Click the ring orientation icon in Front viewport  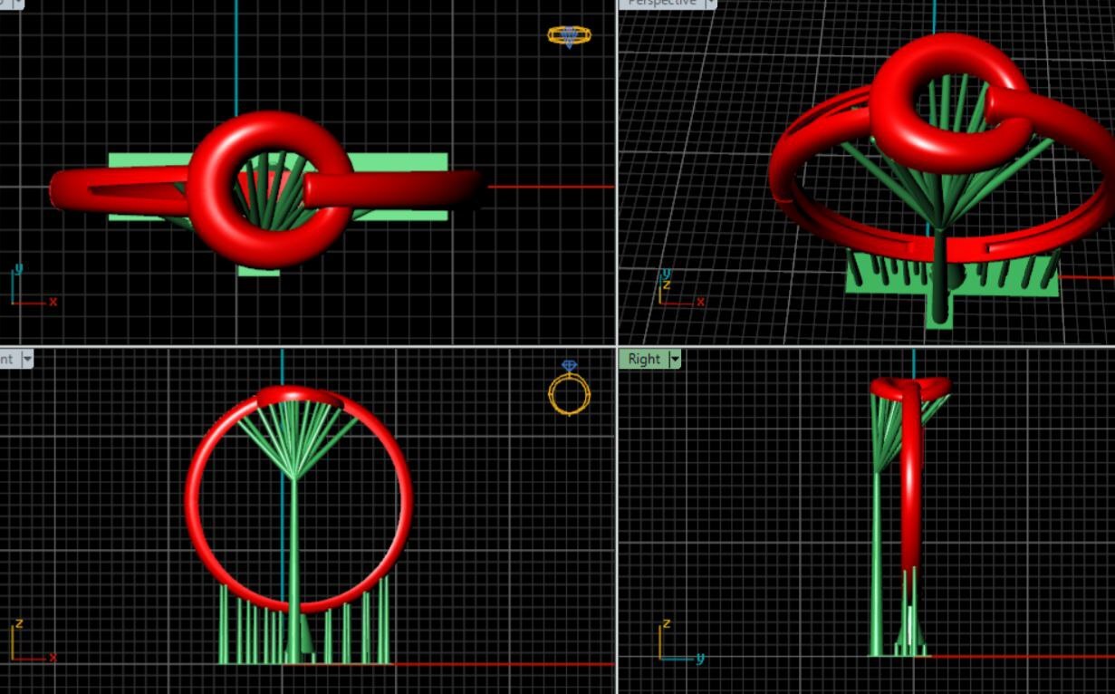pyautogui.click(x=570, y=388)
